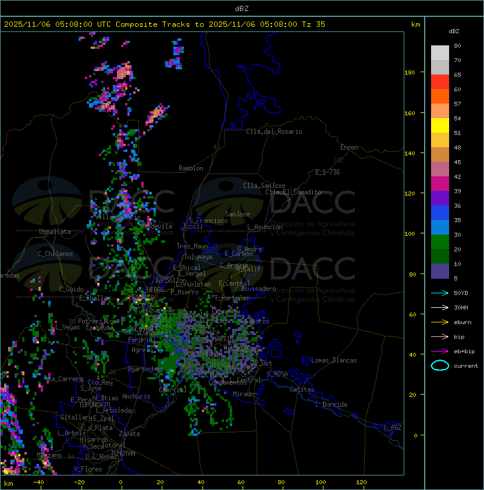
Task: Click the pink bip arrow in legend
Action: point(440,337)
